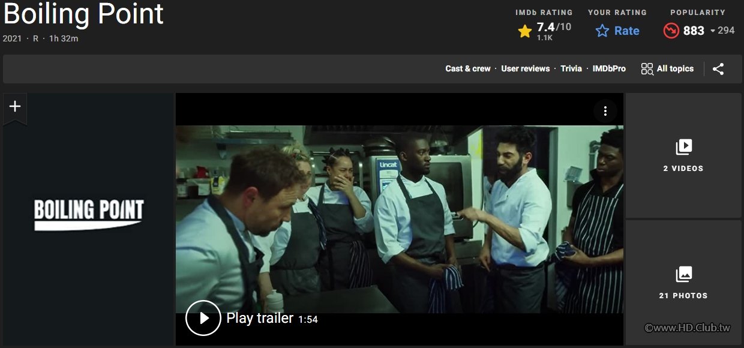Click the Boiling Point page title
Viewport: 744px width, 348px height.
(x=83, y=14)
